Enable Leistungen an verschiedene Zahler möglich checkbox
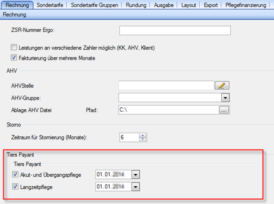This screenshot has width=274, height=204. click(x=14, y=47)
